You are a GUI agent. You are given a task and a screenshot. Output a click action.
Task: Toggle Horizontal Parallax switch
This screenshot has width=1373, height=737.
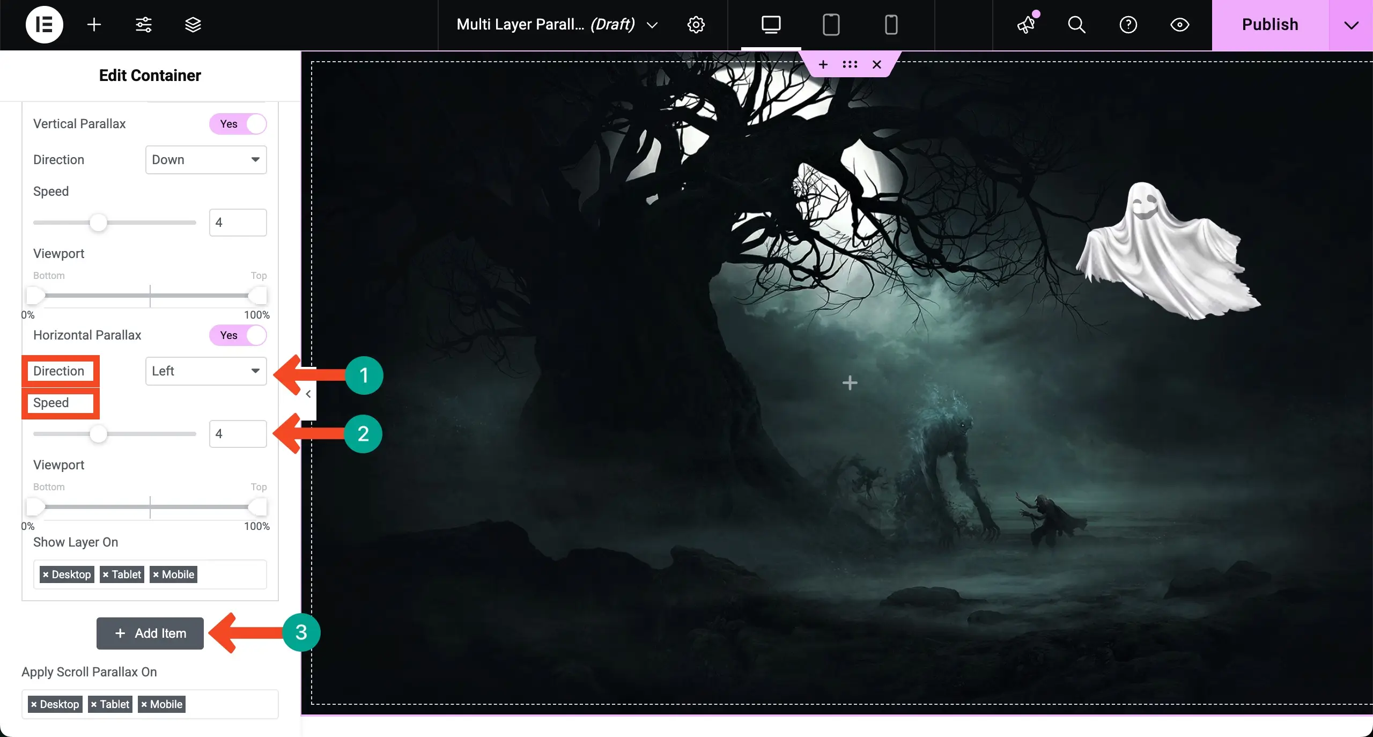click(x=238, y=335)
